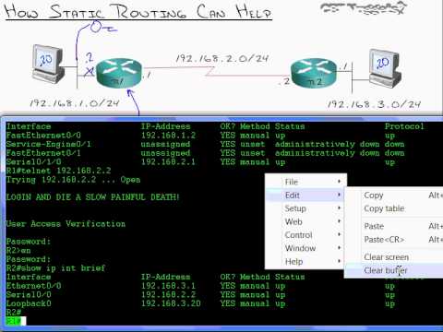Click the left PC computer icon
The height and width of the screenshot is (332, 443).
[48, 64]
